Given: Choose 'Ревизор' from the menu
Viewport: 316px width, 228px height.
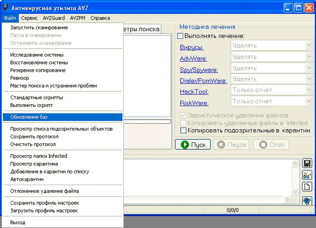Looking at the screenshot, I should click(63, 78).
